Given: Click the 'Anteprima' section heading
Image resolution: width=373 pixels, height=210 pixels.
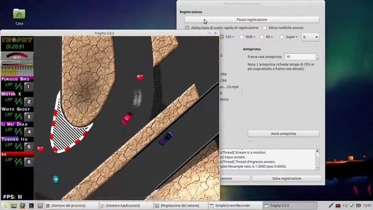Looking at the screenshot, I should [251, 49].
